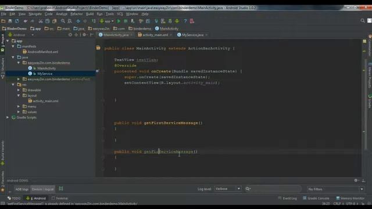Click the Replace toolbar icon
372x209 pixels.
click(70, 21)
